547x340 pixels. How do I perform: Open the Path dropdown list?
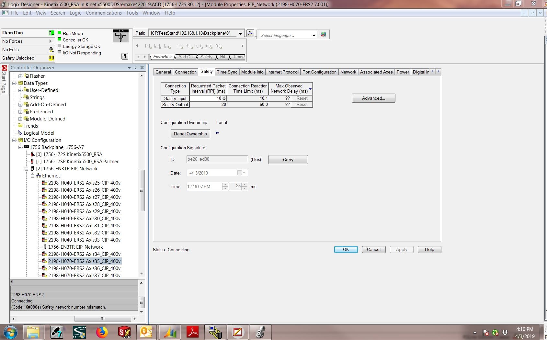pos(240,33)
